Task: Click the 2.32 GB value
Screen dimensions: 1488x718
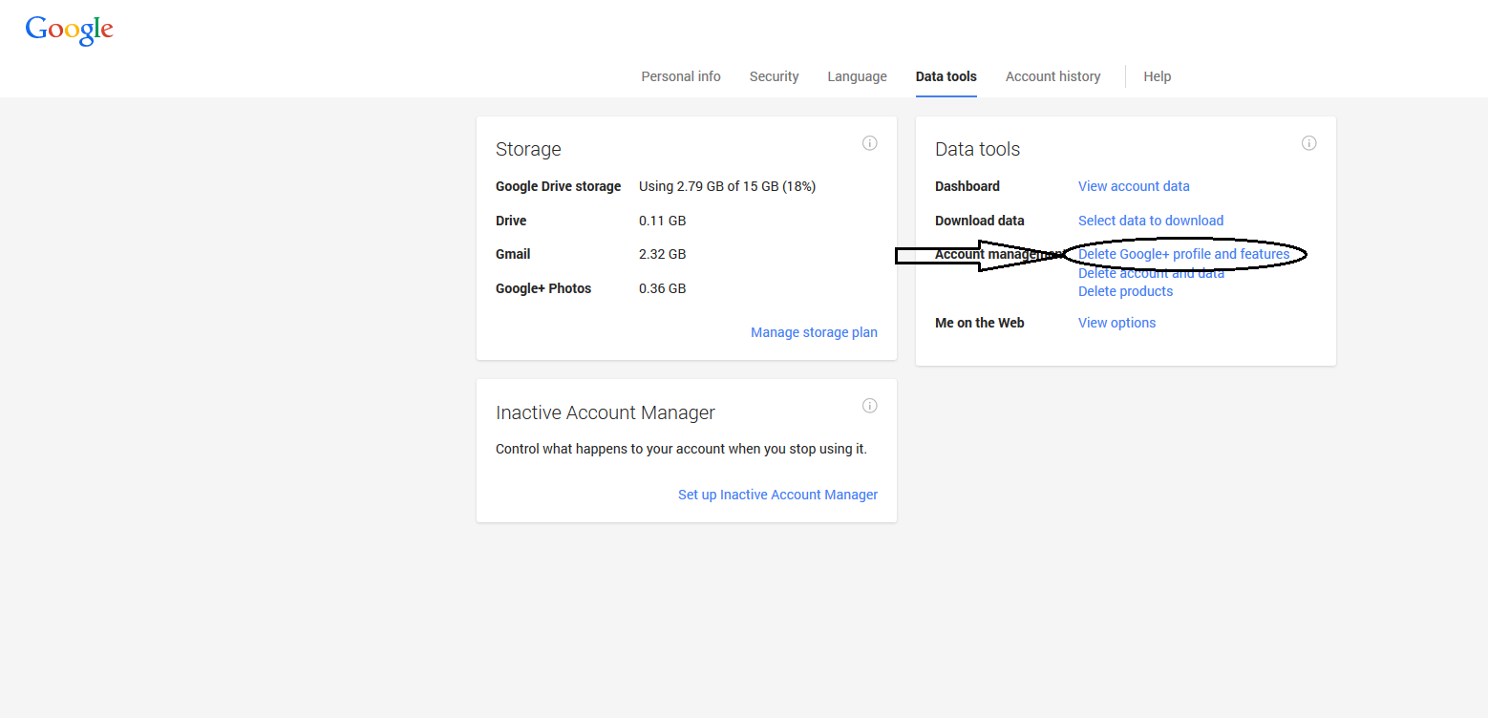Action: pos(662,254)
